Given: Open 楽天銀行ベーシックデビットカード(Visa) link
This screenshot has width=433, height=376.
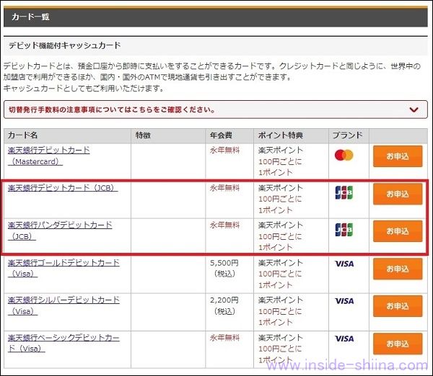Looking at the screenshot, I should point(64,343).
